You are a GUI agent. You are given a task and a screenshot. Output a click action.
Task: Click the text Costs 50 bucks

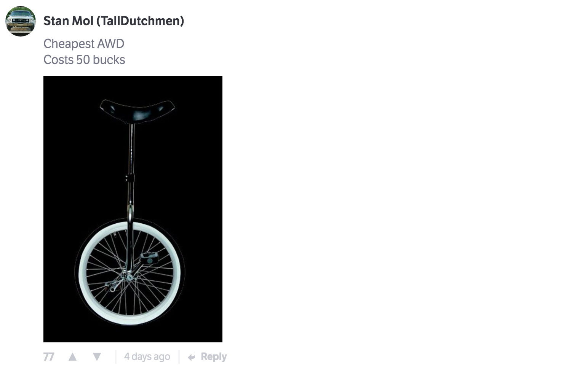pyautogui.click(x=84, y=60)
